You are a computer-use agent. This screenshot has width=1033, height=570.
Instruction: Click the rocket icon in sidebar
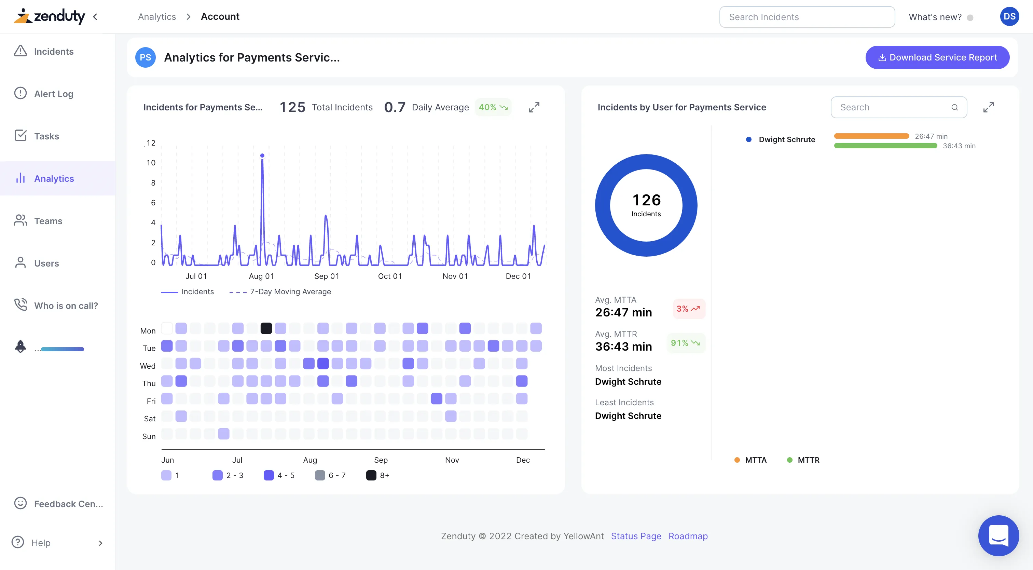(x=20, y=346)
